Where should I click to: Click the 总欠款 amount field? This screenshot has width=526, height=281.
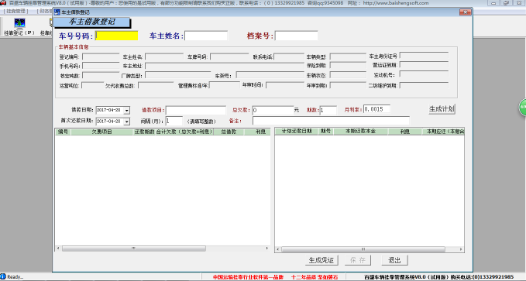click(x=273, y=111)
